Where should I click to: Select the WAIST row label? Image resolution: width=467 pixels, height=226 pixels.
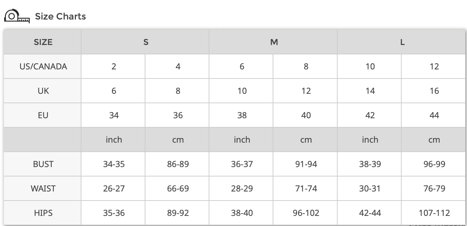point(43,188)
